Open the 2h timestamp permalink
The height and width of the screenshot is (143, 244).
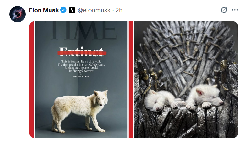coord(119,10)
